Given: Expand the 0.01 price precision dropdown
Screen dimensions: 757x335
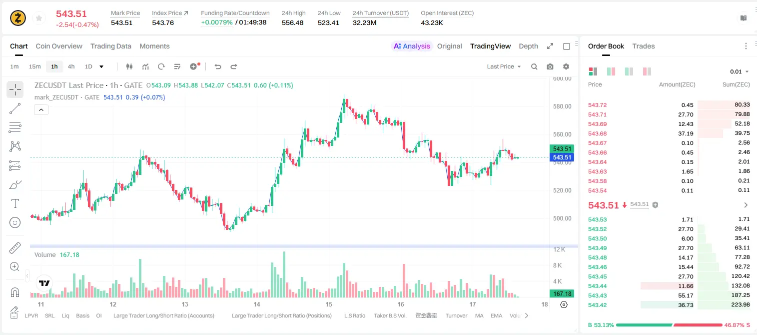Looking at the screenshot, I should click(740, 71).
